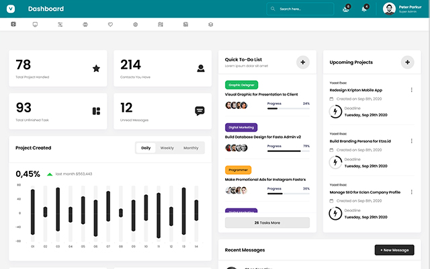Viewport: 430px width, 269px height.
Task: Switch the chart to the Weekly view
Action: point(167,148)
